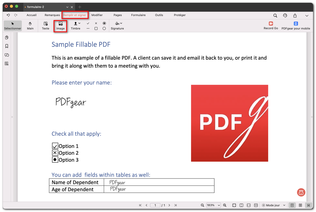Click the fit height view icon
Viewport: 316px width, 212px height.
[x=241, y=205]
